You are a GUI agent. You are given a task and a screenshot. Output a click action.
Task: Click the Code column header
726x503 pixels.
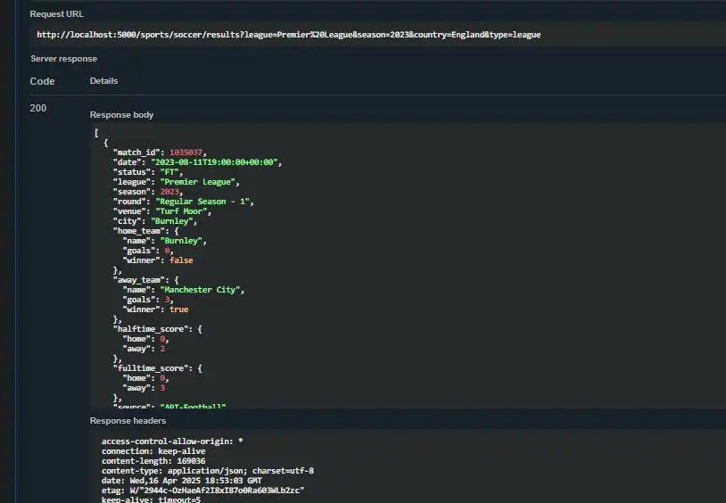(x=42, y=81)
